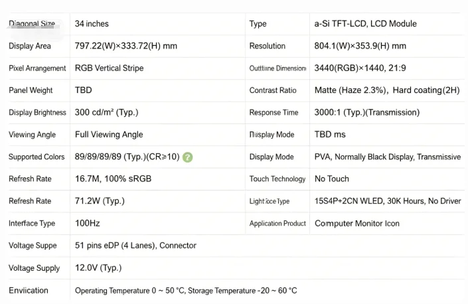This screenshot has height=304, width=468.
Task: Select the 'Operating Temperature 0 ~ 50 °C' text
Action: 130,291
